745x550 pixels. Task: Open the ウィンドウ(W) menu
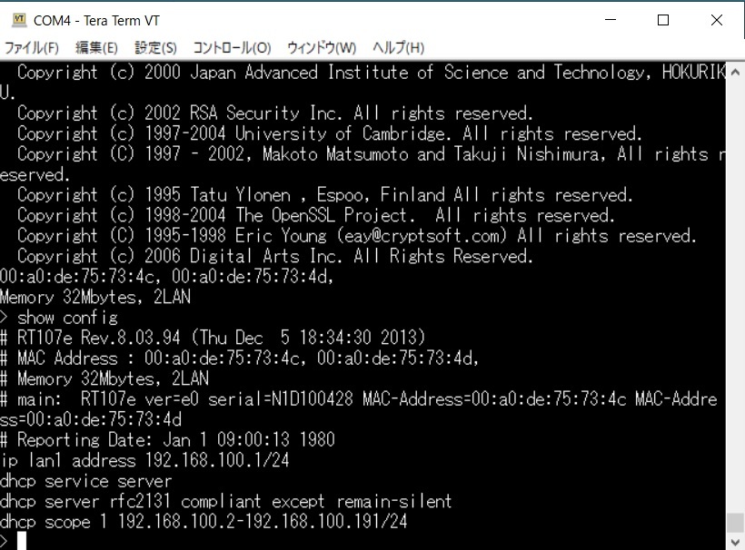click(x=322, y=48)
